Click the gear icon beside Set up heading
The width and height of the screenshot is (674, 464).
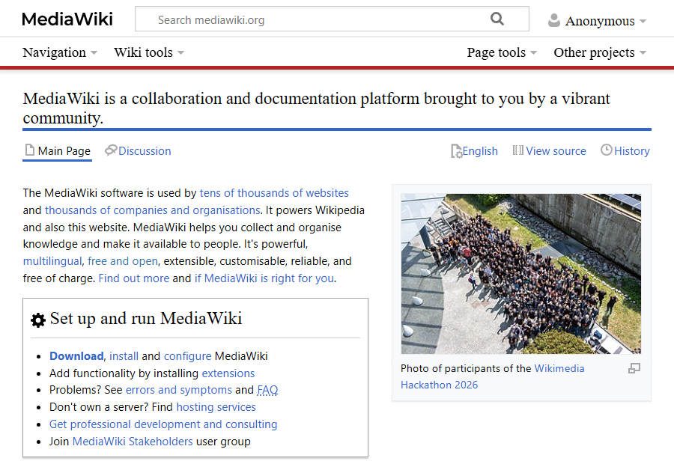[x=38, y=320]
